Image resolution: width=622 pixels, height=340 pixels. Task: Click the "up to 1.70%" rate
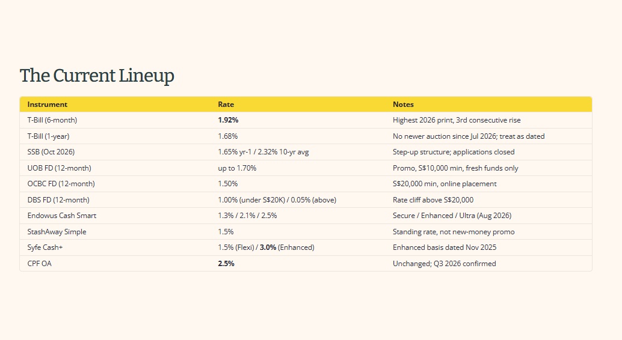[237, 168]
